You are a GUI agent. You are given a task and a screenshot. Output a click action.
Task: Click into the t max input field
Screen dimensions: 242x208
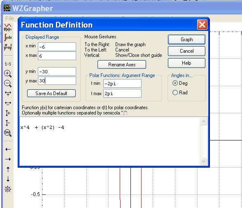coord(122,93)
